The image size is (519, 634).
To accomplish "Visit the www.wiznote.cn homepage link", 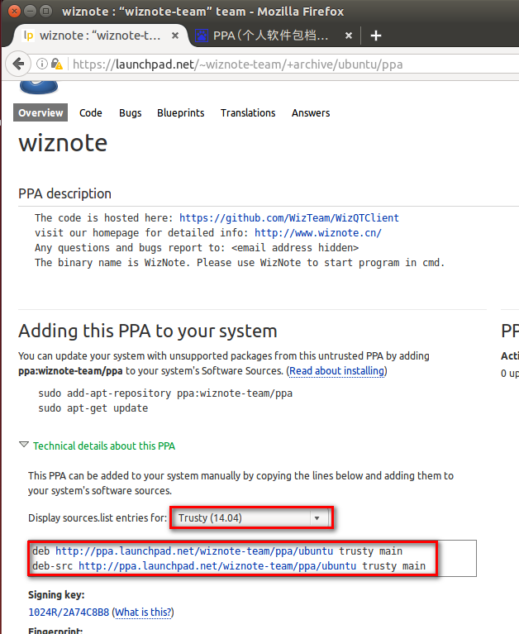I will (x=318, y=233).
